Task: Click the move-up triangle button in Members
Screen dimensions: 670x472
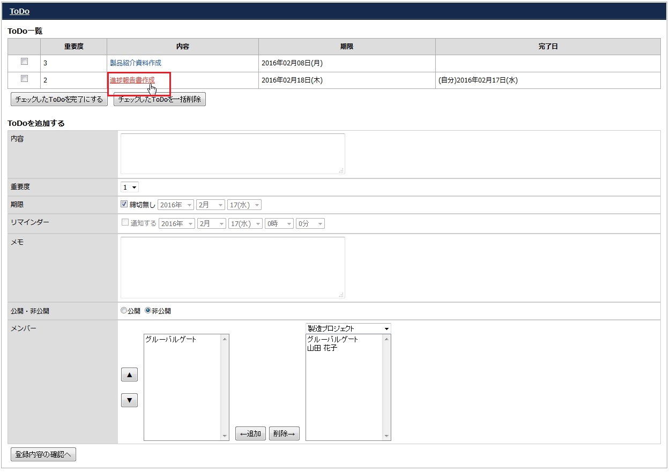Action: click(x=129, y=375)
